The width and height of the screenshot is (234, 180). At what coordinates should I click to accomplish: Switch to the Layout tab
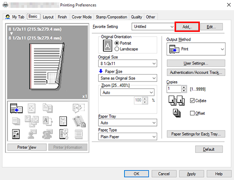(48, 17)
